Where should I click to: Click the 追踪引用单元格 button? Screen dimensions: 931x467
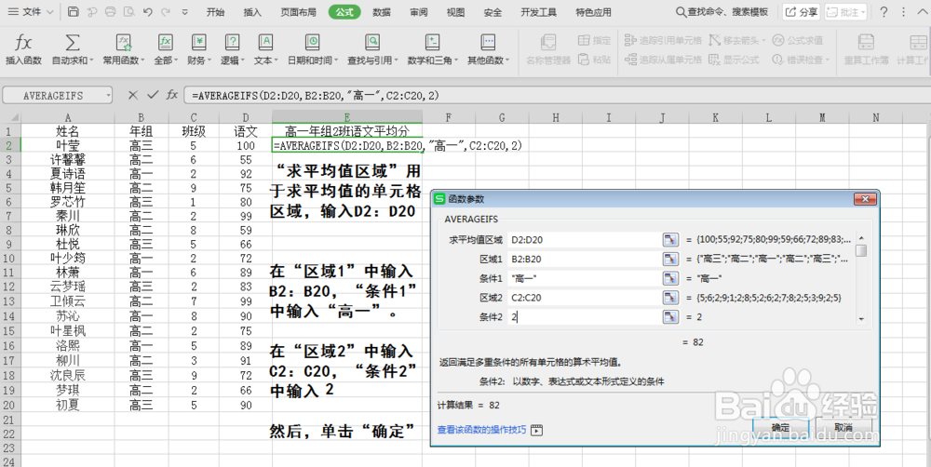pyautogui.click(x=663, y=40)
